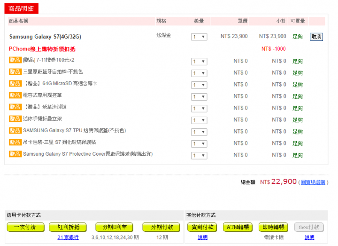Click 贈品 badge beside 三星原廠藍牙自拍棒
The height and width of the screenshot is (246, 338).
15,71
